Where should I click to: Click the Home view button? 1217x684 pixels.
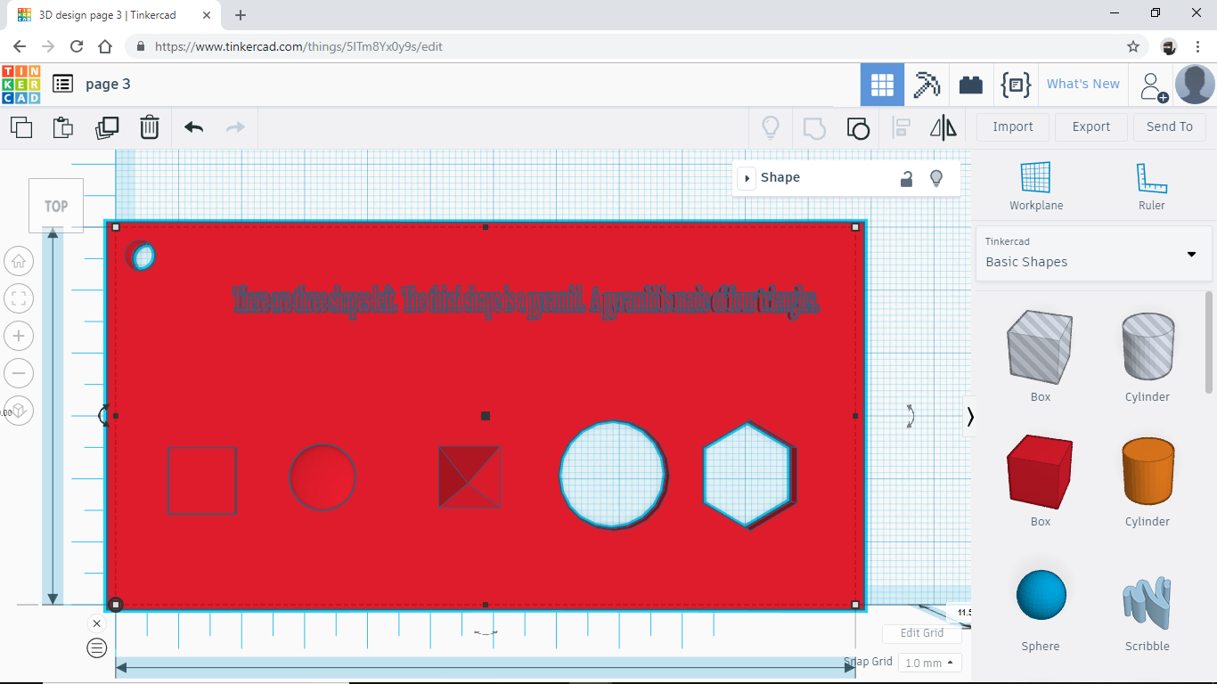coord(20,261)
